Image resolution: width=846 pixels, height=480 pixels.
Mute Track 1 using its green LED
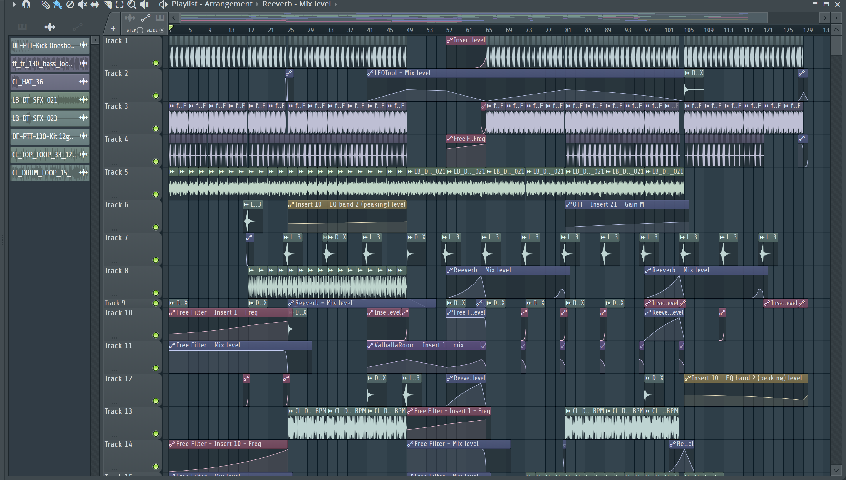click(156, 63)
